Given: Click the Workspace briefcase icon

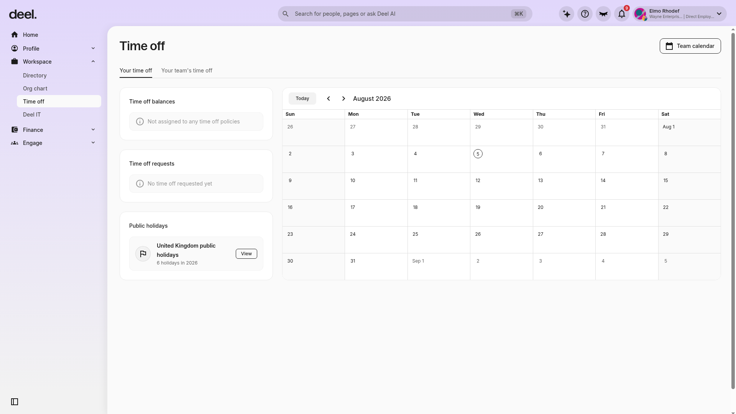Looking at the screenshot, I should click(15, 61).
